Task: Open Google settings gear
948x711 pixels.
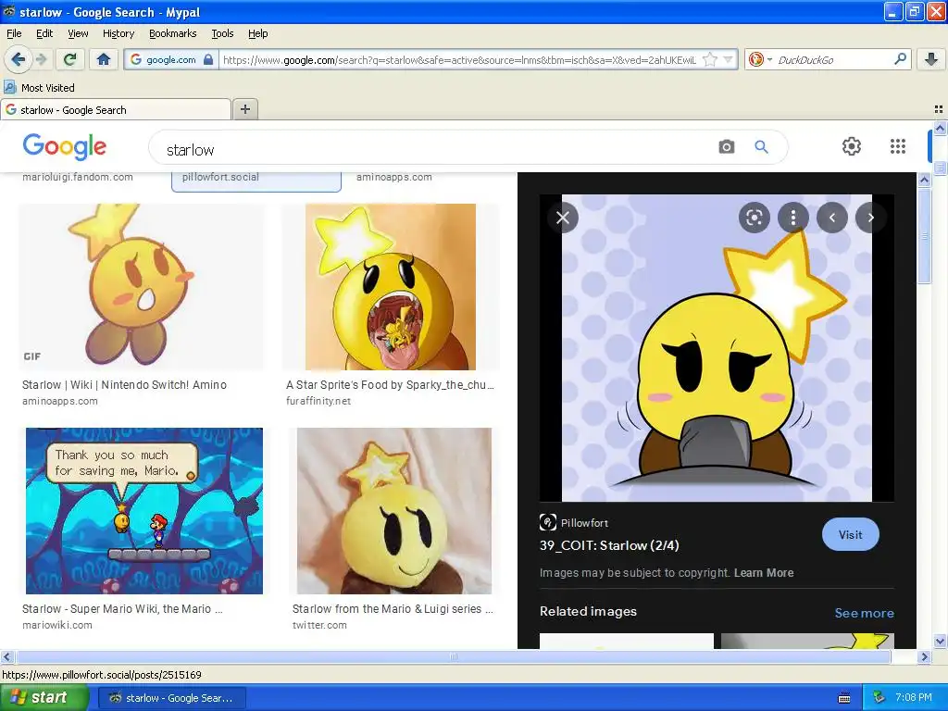Action: click(x=852, y=146)
